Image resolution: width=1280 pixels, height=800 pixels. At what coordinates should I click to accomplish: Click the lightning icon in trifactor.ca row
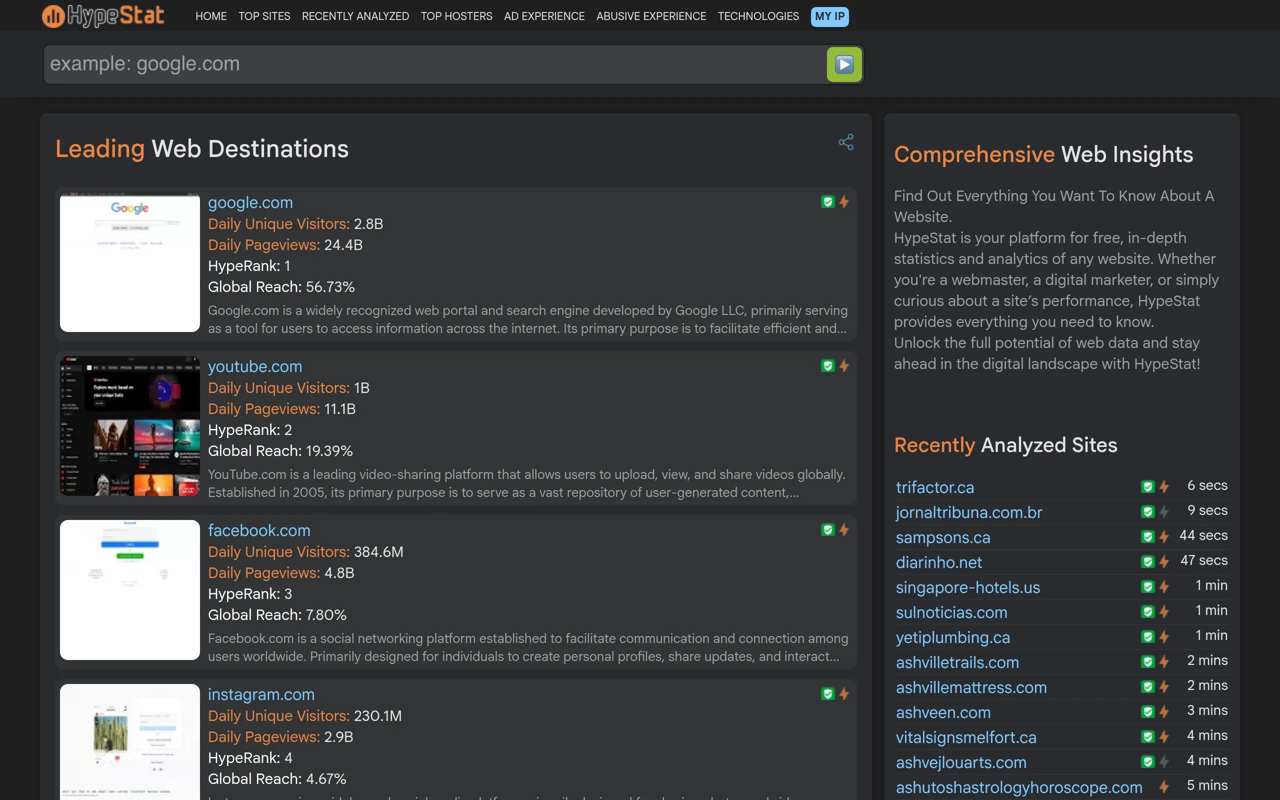click(x=1163, y=487)
